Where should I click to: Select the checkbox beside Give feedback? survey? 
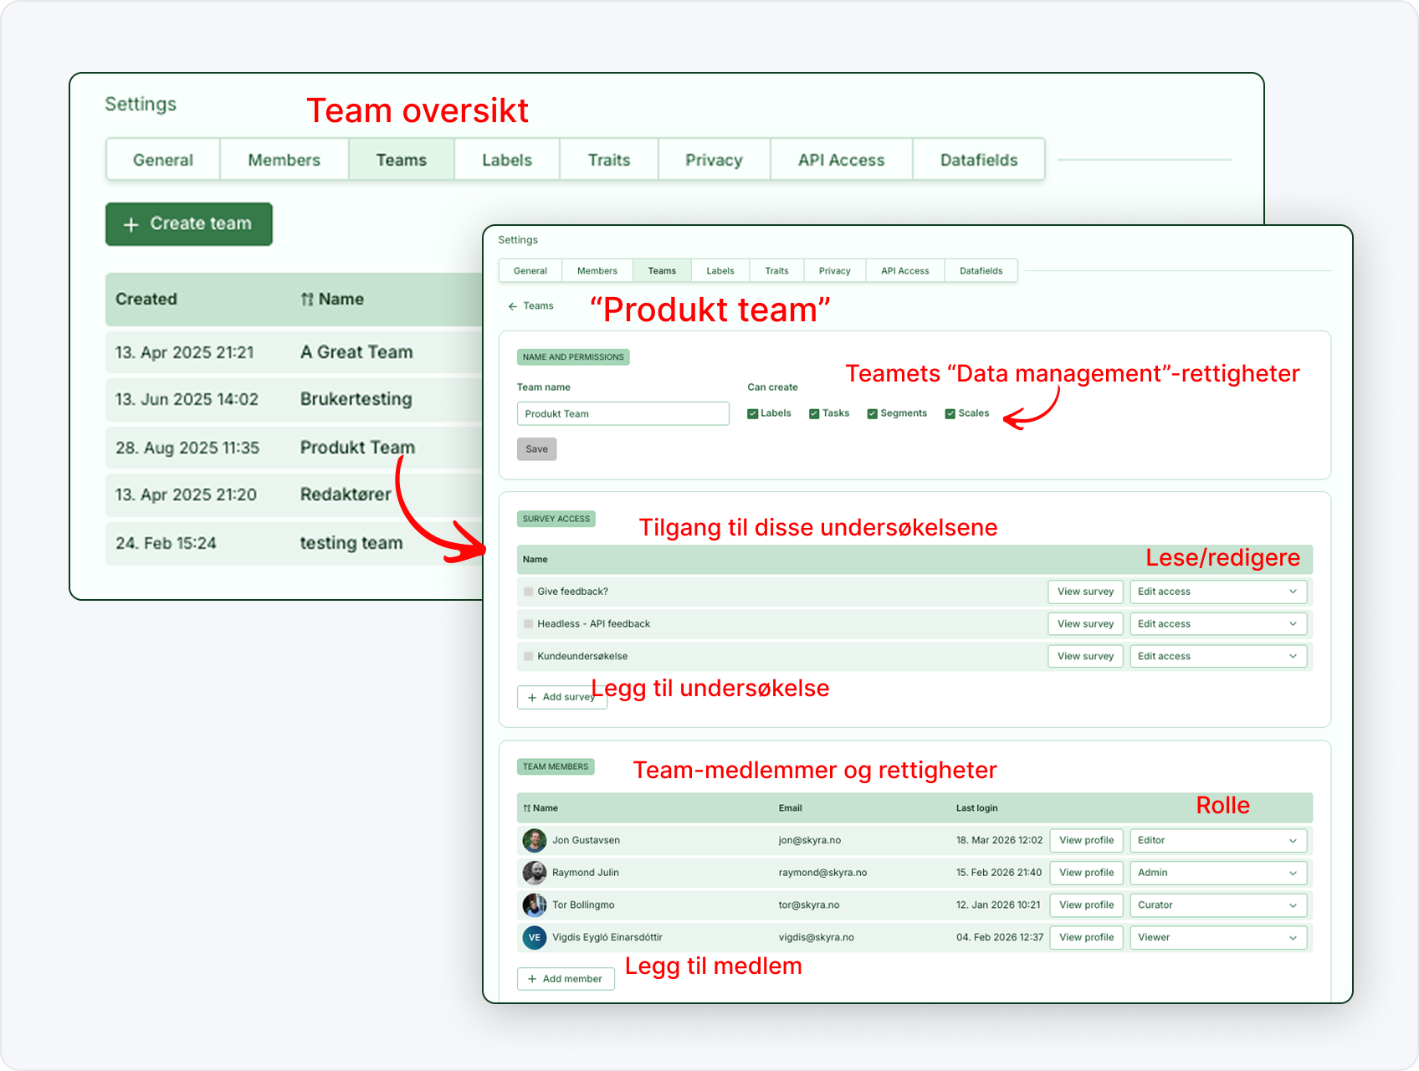coord(529,592)
